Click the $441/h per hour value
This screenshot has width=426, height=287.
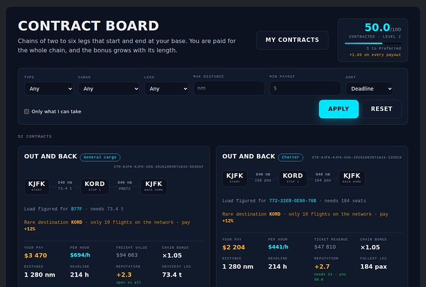[x=278, y=247]
